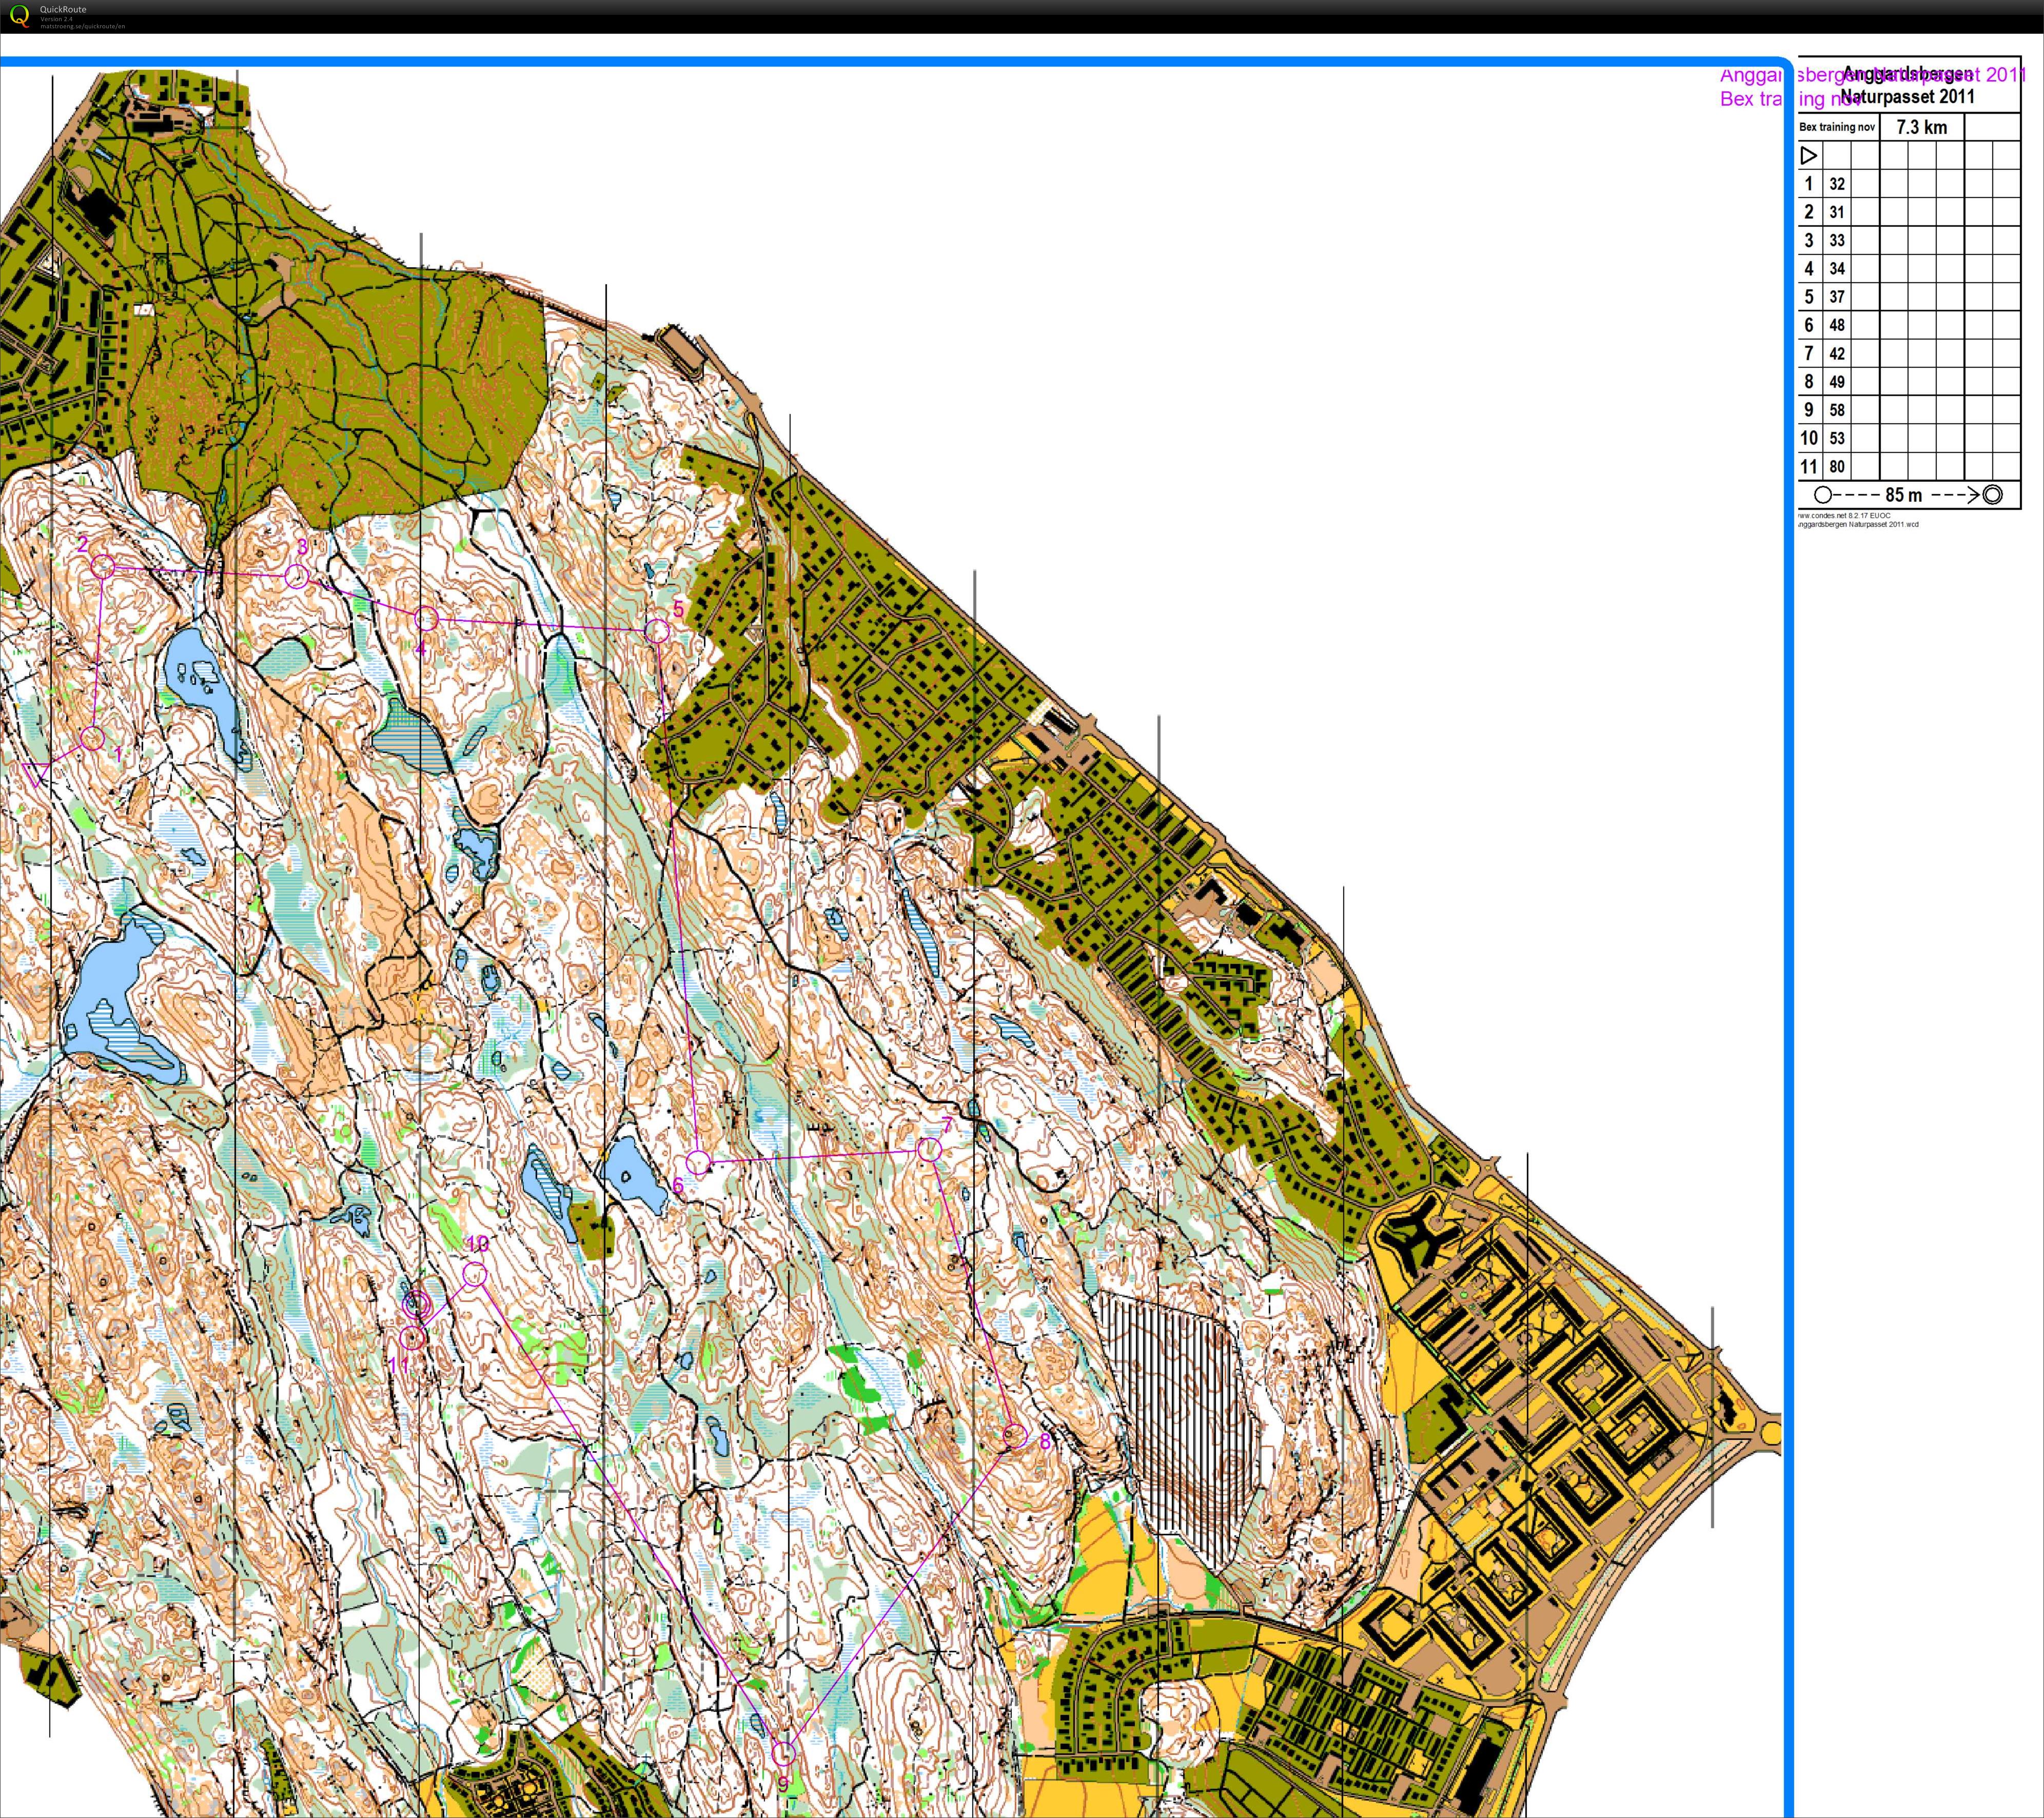Select control circle 10 on the map

[x=475, y=1273]
